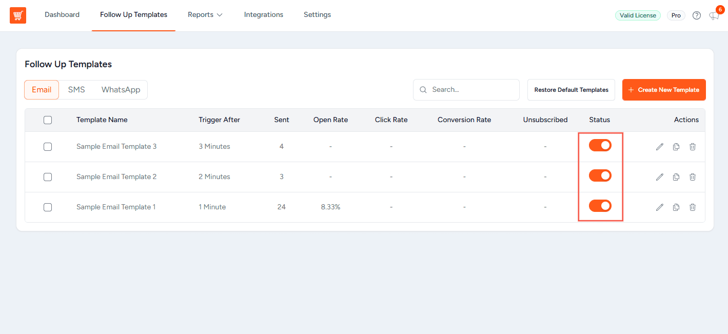
Task: Click the Click Rate column header
Action: (391, 120)
